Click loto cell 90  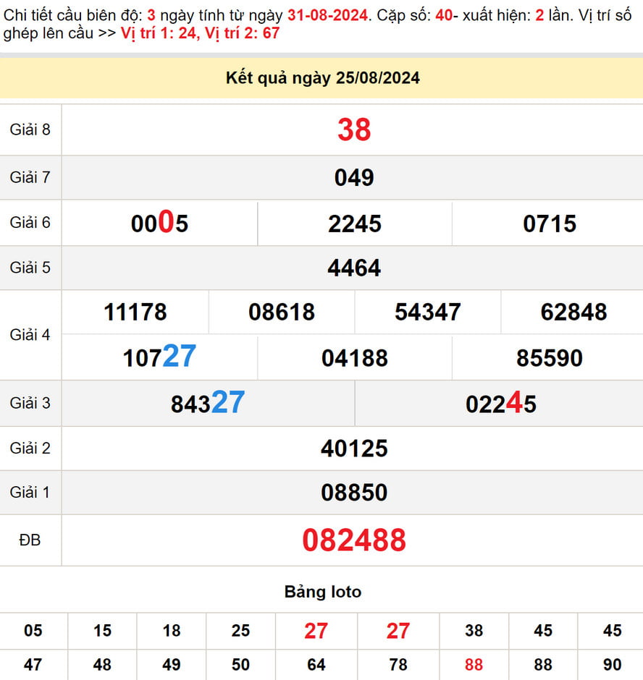coord(612,665)
